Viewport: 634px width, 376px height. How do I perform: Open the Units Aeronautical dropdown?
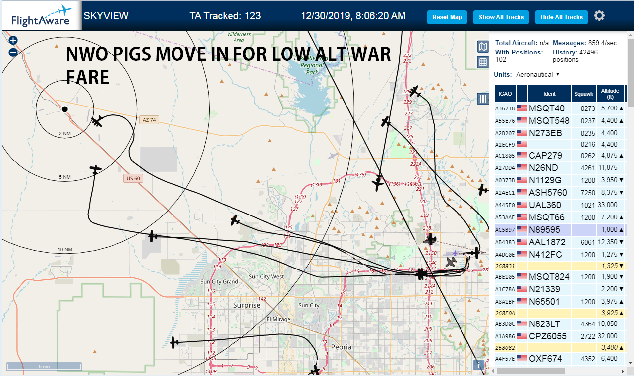click(x=538, y=74)
